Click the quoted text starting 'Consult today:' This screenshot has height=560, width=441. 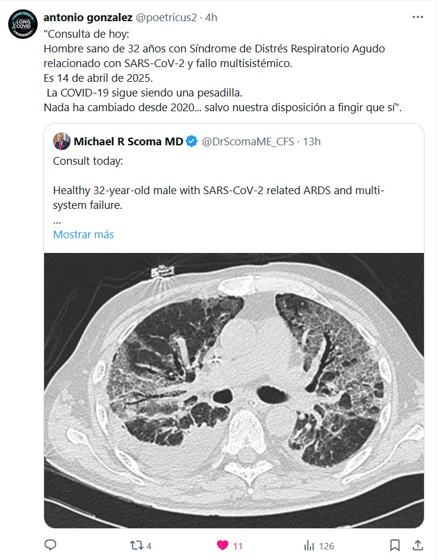[88, 161]
